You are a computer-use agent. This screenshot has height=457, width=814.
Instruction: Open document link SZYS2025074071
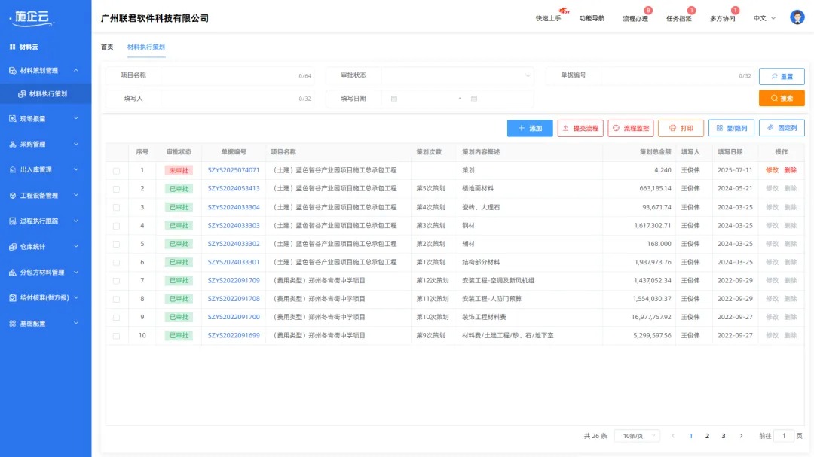pos(234,170)
